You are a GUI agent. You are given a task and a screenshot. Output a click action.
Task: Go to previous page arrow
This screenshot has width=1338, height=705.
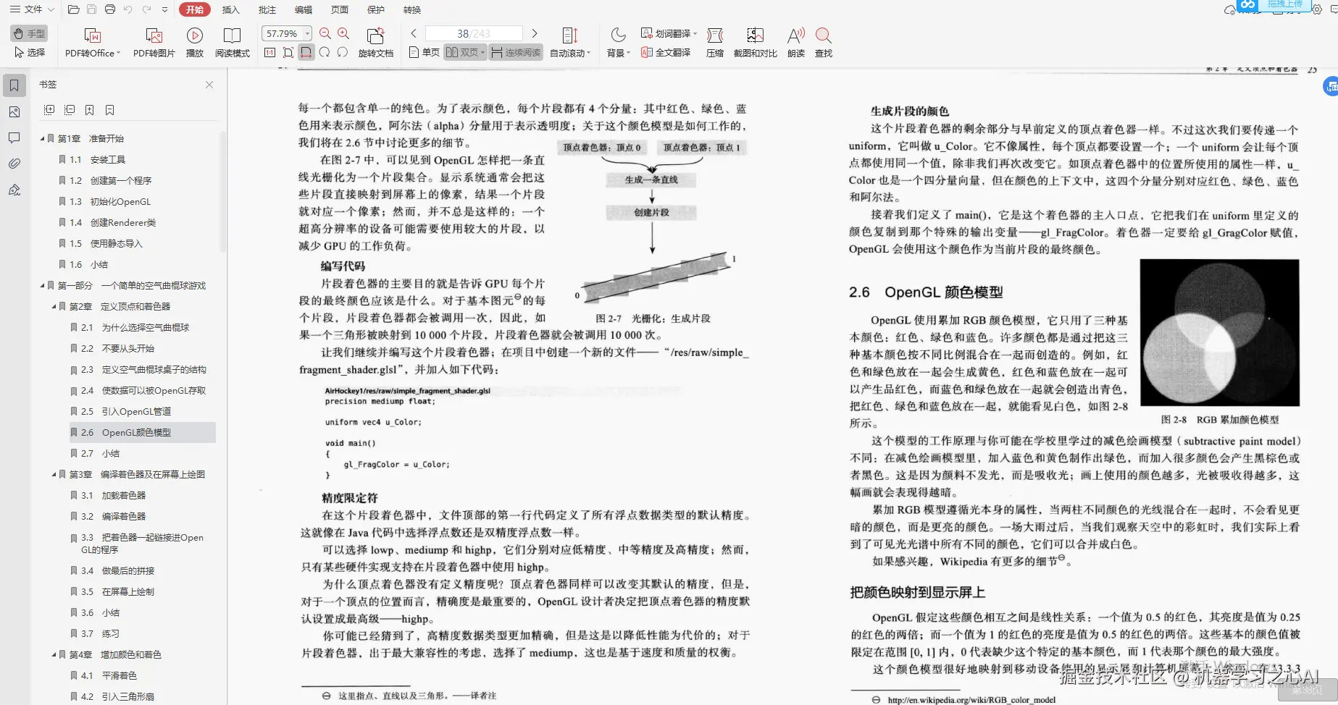tap(414, 33)
